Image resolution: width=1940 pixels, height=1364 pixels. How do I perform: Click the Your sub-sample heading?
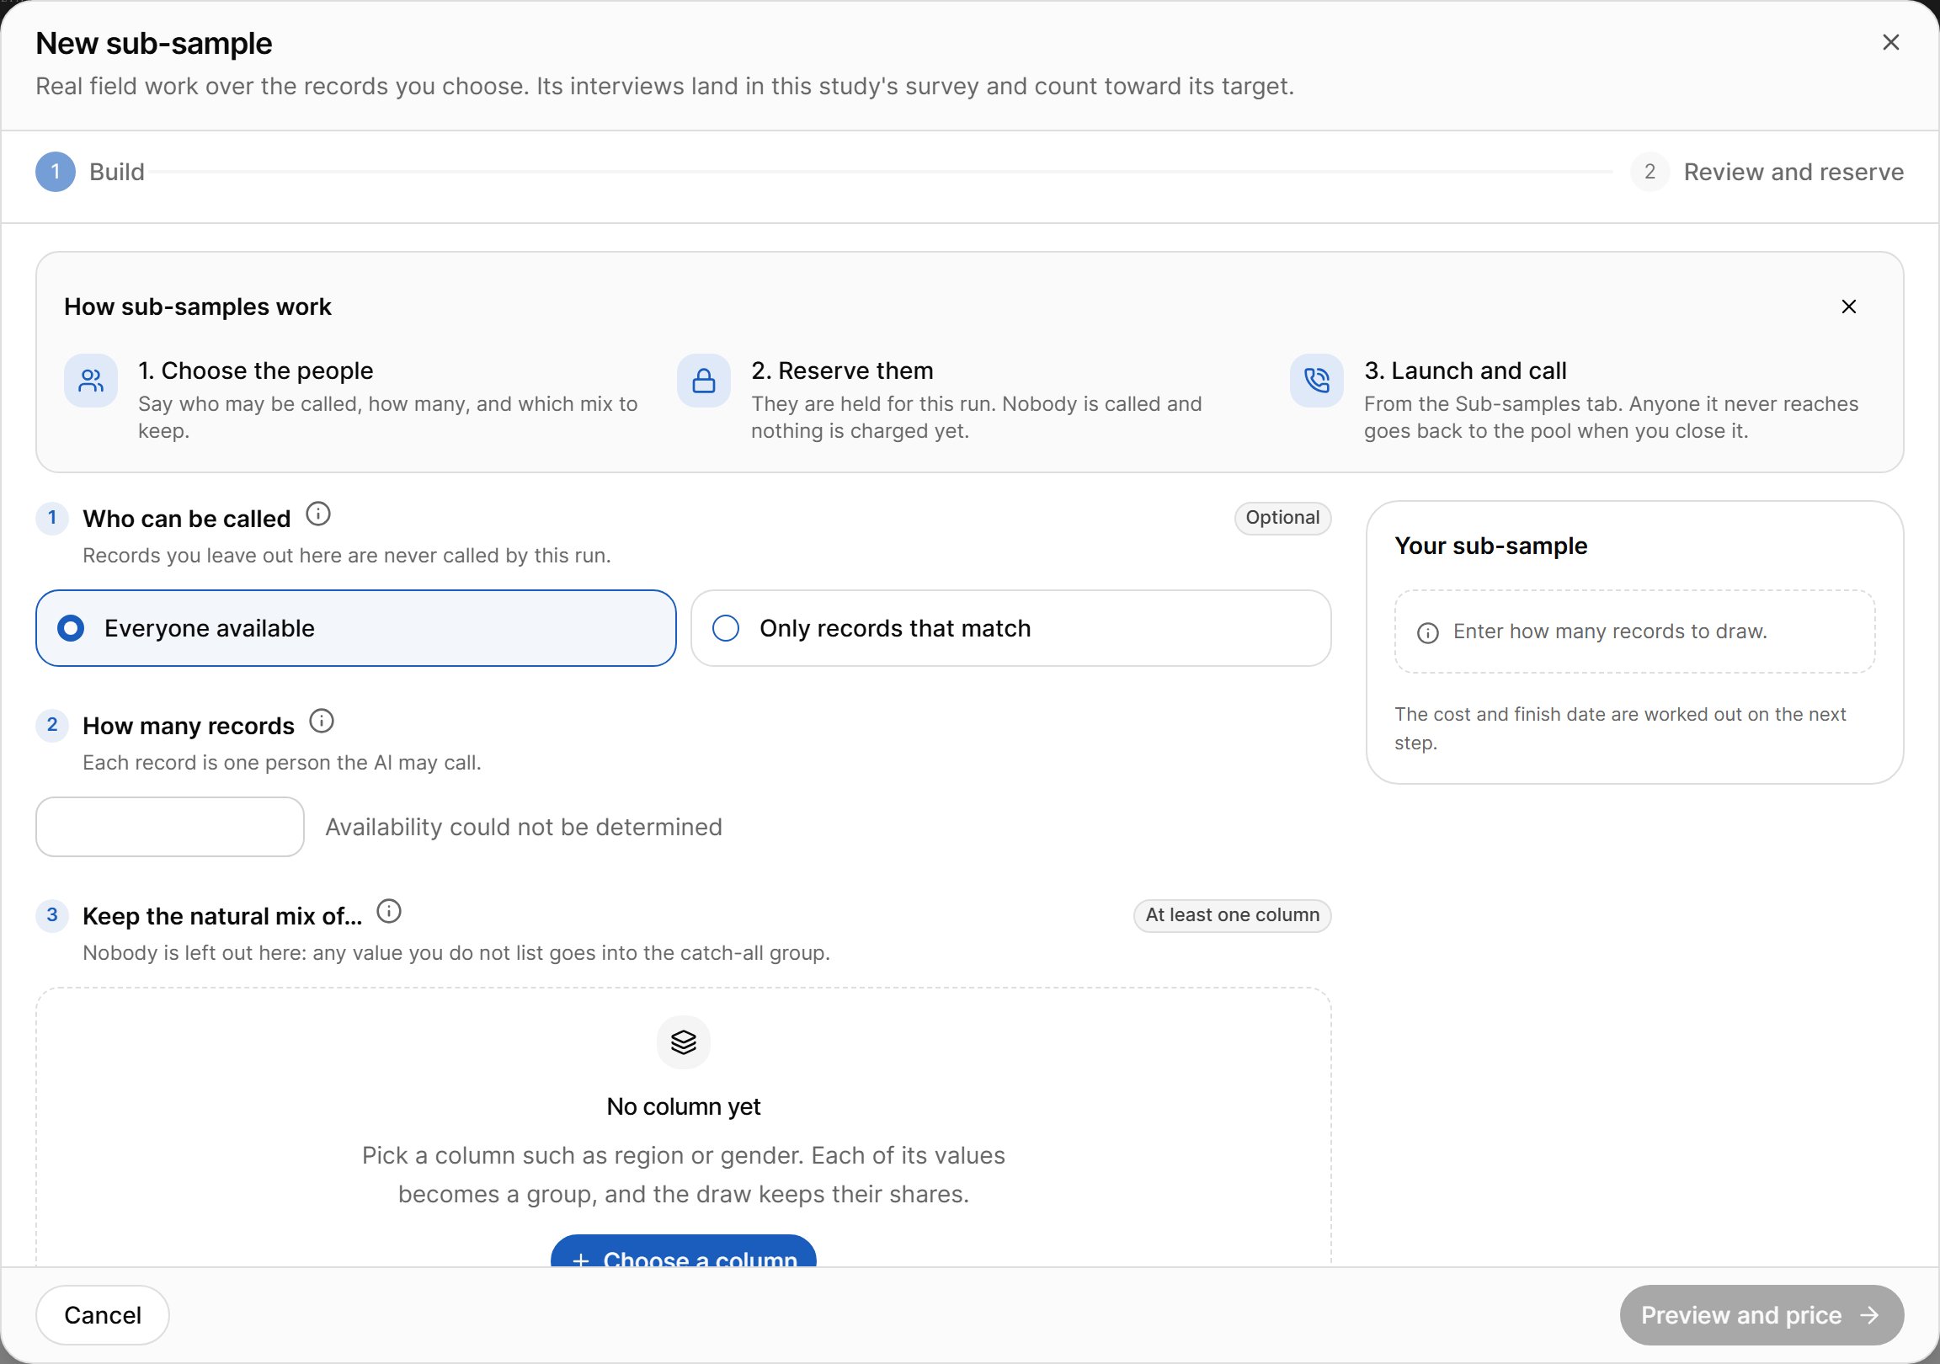(x=1490, y=546)
